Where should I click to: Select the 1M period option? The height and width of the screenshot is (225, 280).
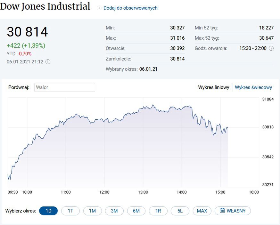[x=92, y=211]
